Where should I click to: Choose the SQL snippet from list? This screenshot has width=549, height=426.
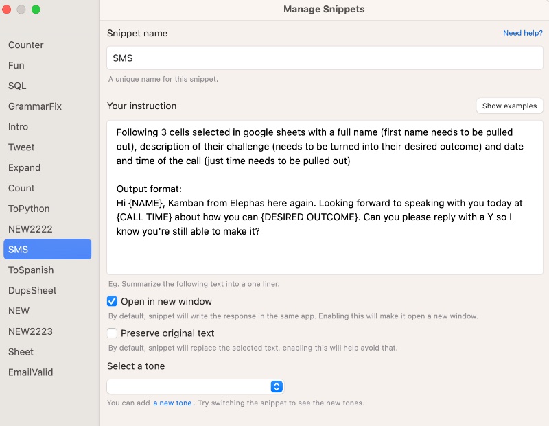17,86
